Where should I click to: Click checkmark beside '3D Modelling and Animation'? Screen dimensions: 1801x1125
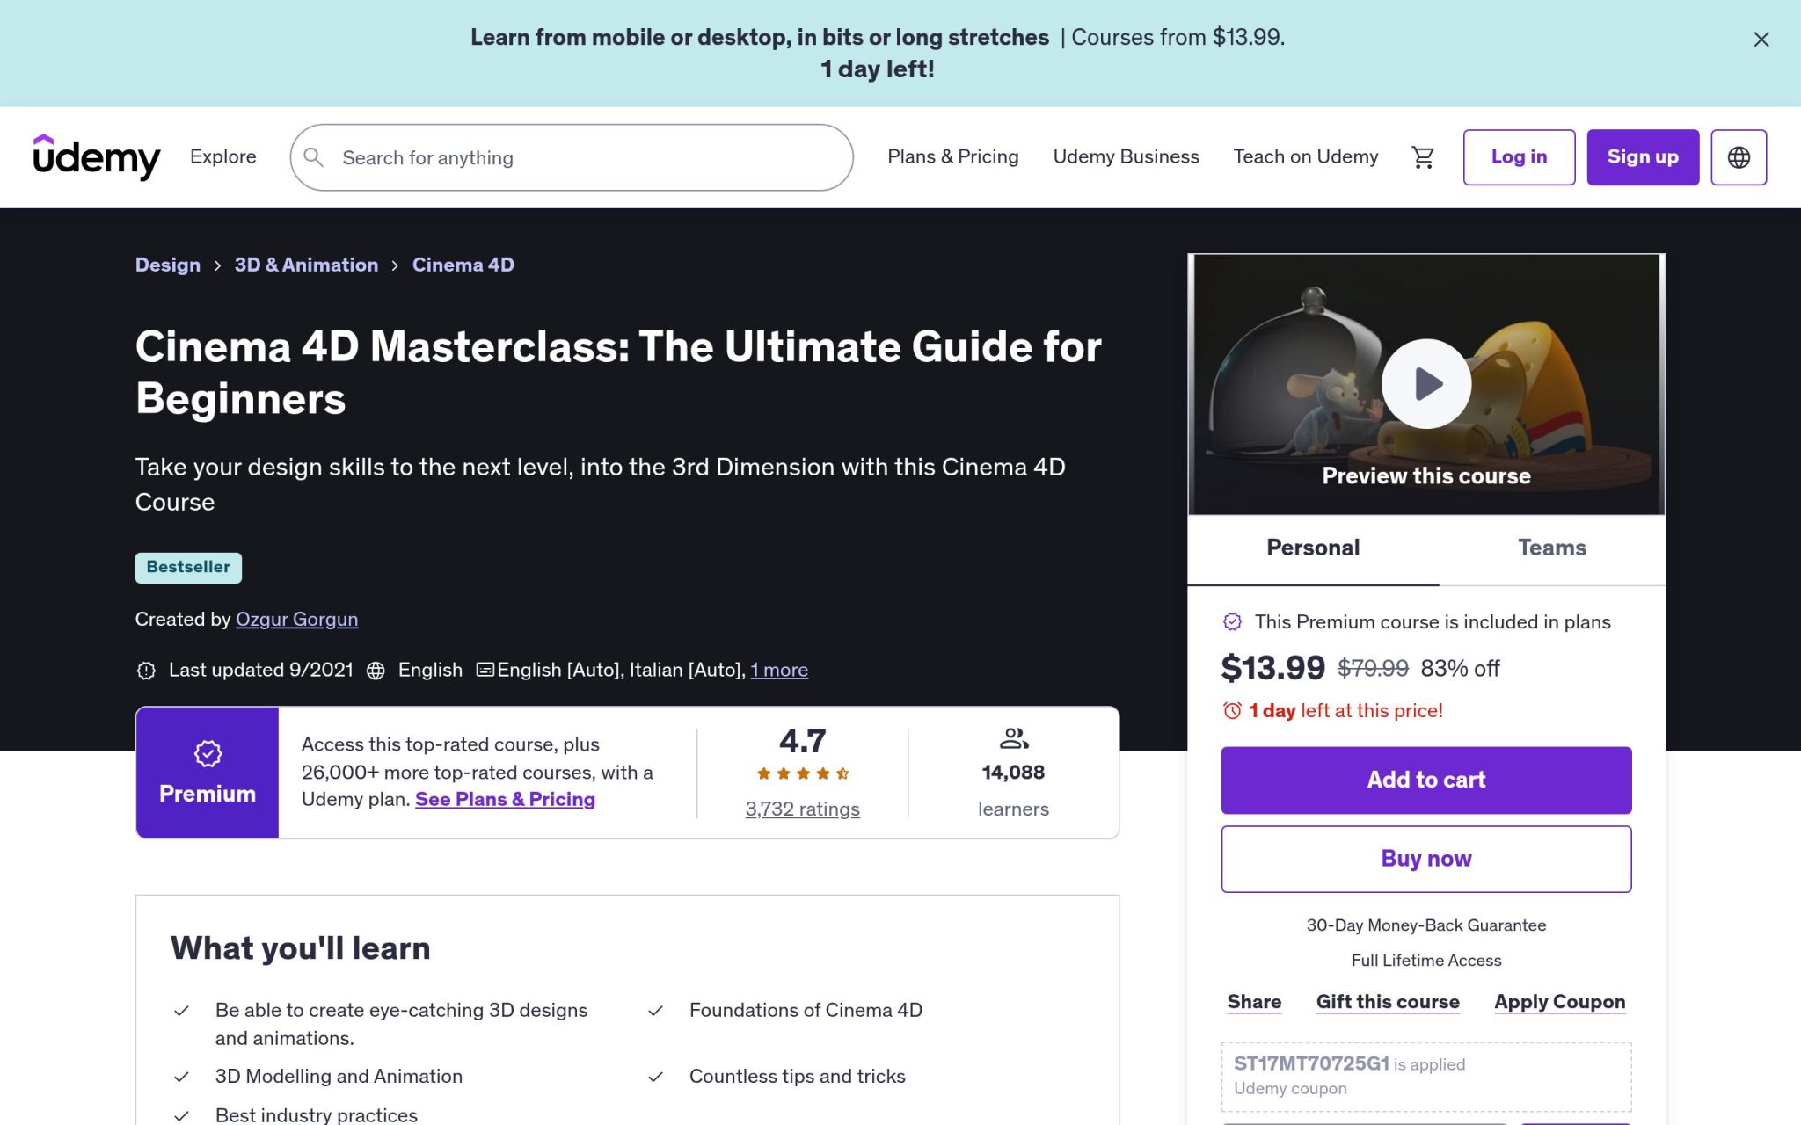pos(181,1077)
